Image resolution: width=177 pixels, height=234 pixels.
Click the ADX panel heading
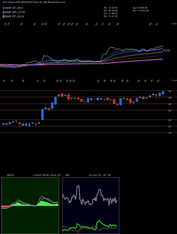(x=68, y=175)
